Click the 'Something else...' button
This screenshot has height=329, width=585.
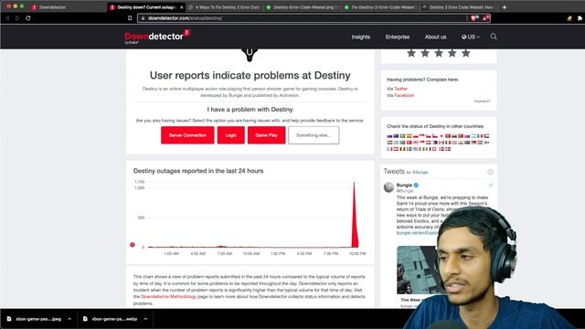[314, 135]
